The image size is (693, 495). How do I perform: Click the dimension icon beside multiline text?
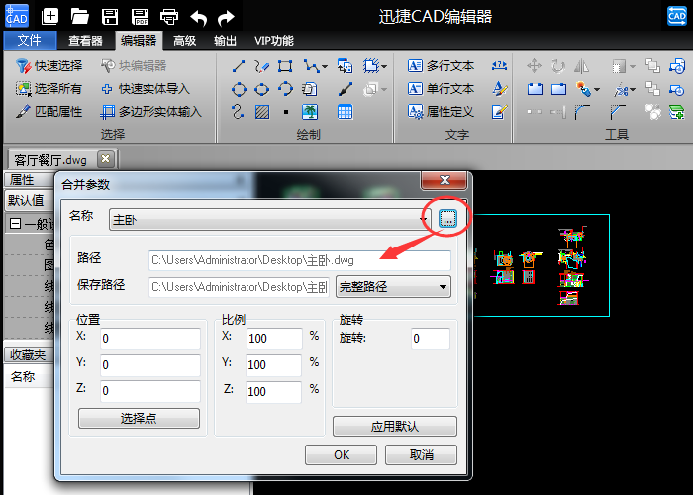(499, 65)
